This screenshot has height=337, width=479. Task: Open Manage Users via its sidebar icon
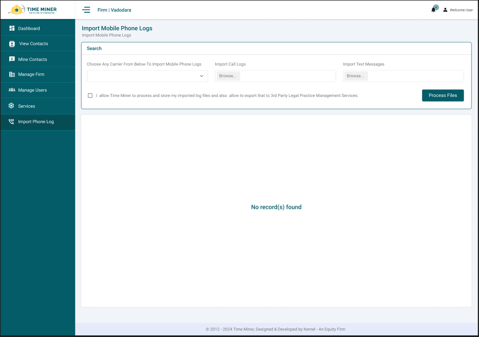[12, 90]
